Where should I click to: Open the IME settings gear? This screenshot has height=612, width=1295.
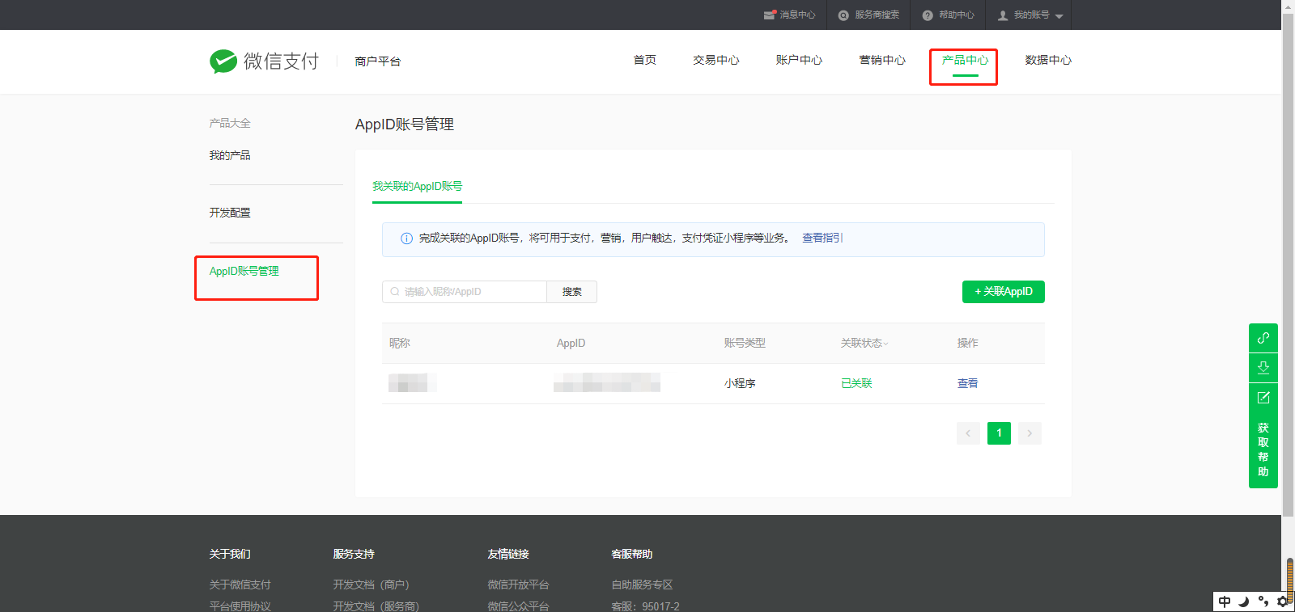click(1283, 601)
